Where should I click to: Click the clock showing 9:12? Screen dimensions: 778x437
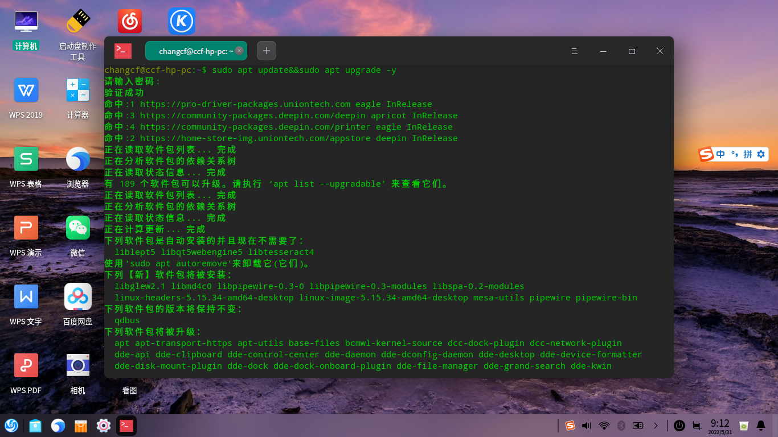click(719, 425)
